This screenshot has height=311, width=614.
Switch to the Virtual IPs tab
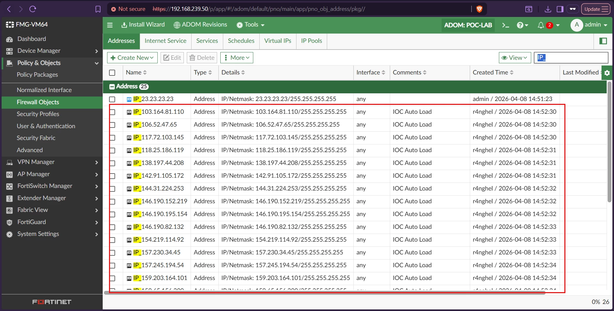click(x=278, y=41)
